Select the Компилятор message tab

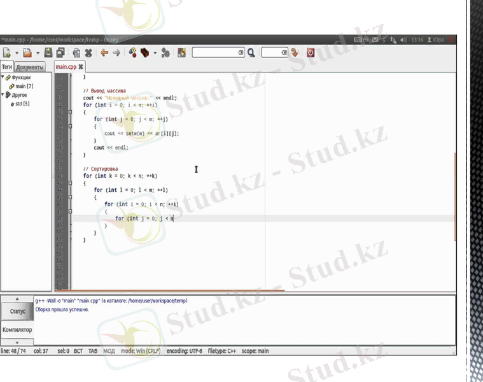[x=17, y=330]
